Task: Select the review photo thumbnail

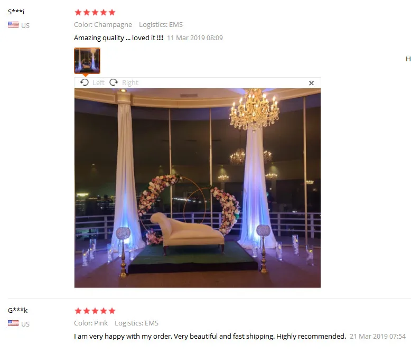Action: point(87,61)
